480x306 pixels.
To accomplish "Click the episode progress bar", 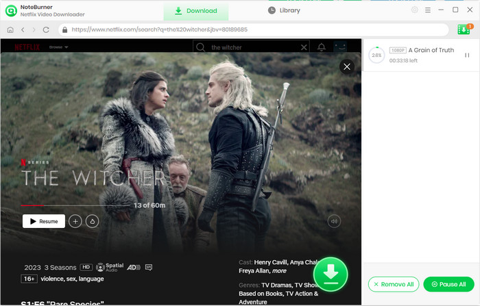I will pyautogui.click(x=75, y=205).
